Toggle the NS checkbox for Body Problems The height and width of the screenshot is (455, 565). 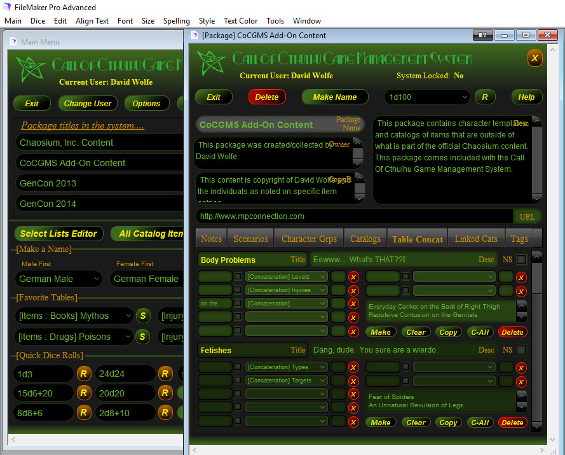[x=521, y=260]
